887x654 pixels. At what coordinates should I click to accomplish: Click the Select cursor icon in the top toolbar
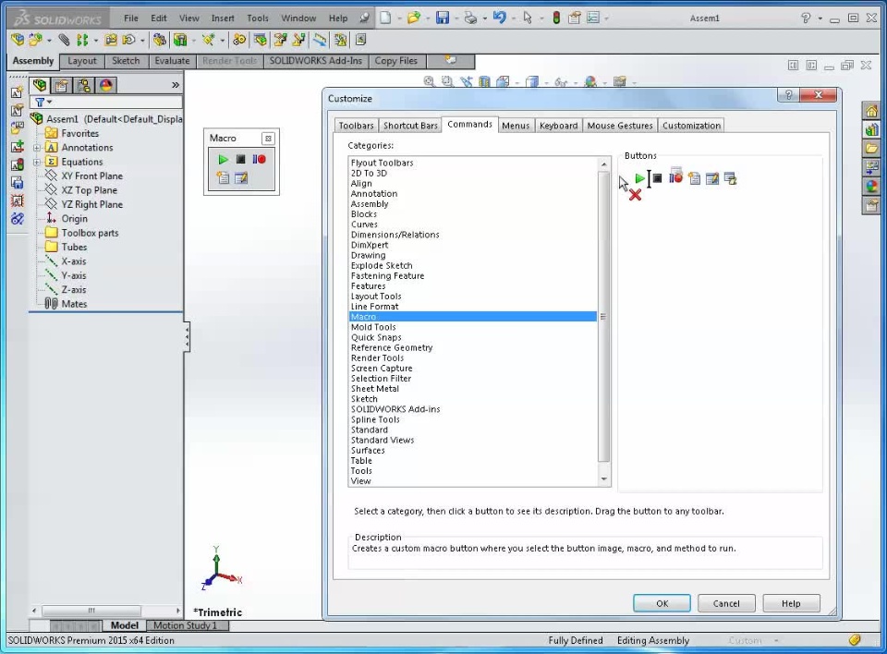(x=528, y=18)
